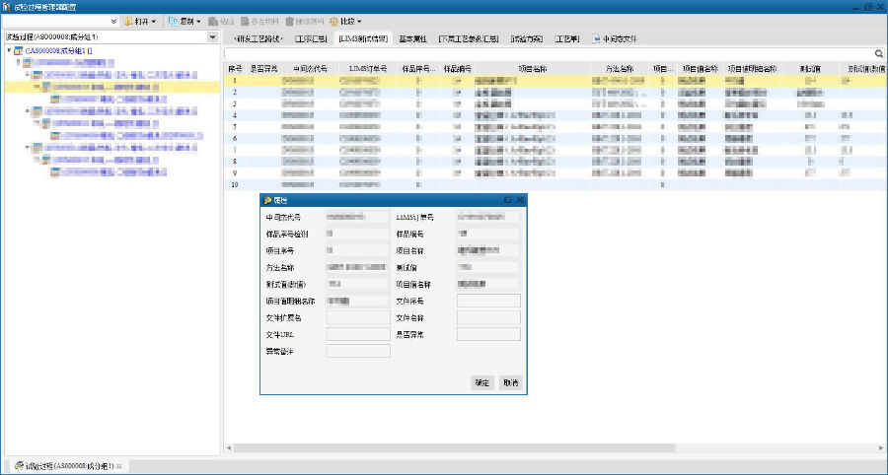Click the maximize icon in 属性 dialog
Viewport: 888px width, 475px height.
[508, 200]
